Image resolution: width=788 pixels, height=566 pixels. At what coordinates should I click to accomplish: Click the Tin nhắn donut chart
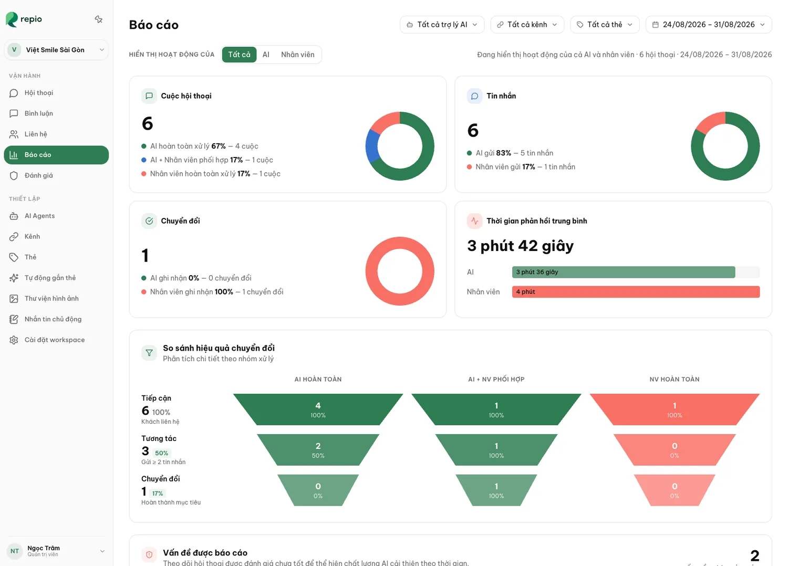725,146
